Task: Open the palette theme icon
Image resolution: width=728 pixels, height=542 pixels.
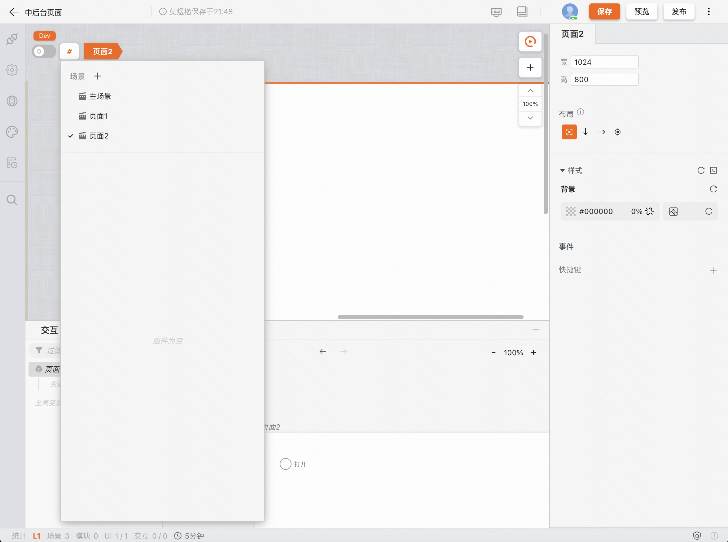Action: click(x=12, y=132)
